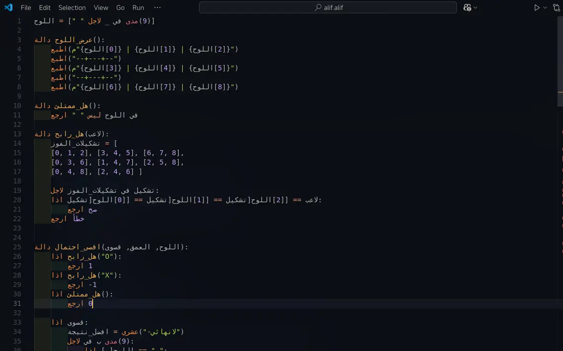
Task: Expand the Copilot dropdown chevron
Action: click(476, 7)
